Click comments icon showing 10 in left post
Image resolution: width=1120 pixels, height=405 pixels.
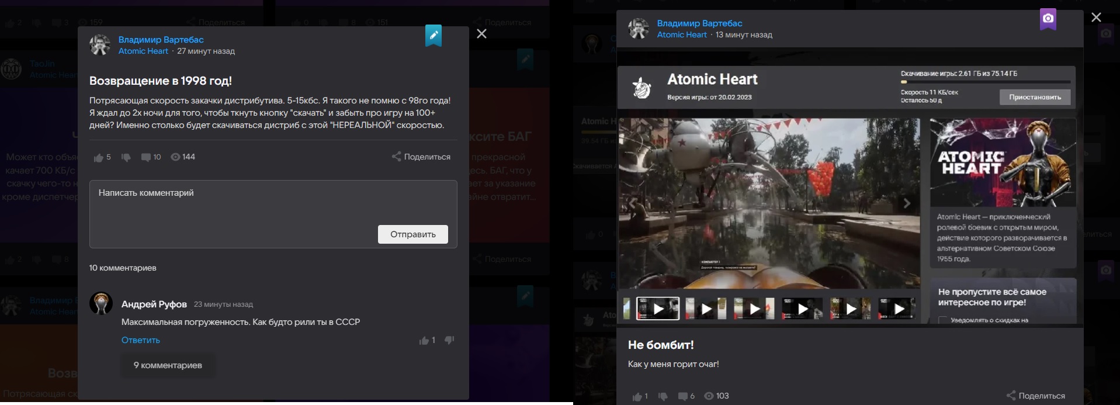click(145, 157)
